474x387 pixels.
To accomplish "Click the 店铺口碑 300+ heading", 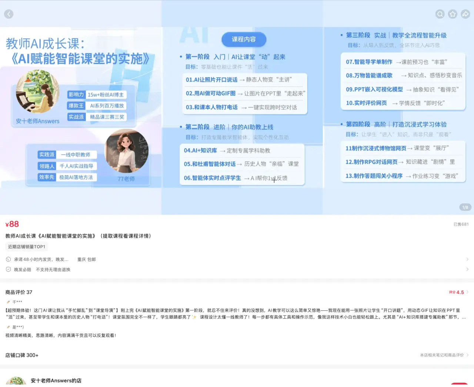I will pos(22,355).
